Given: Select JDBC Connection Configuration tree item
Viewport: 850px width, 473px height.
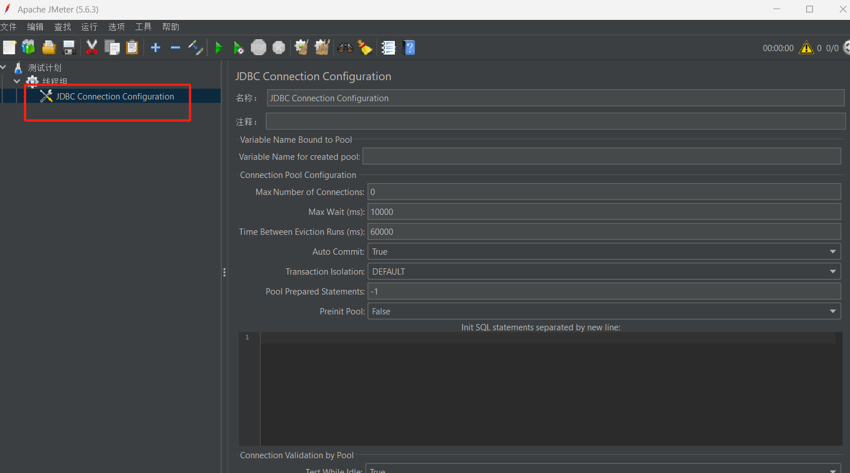Looking at the screenshot, I should [115, 96].
